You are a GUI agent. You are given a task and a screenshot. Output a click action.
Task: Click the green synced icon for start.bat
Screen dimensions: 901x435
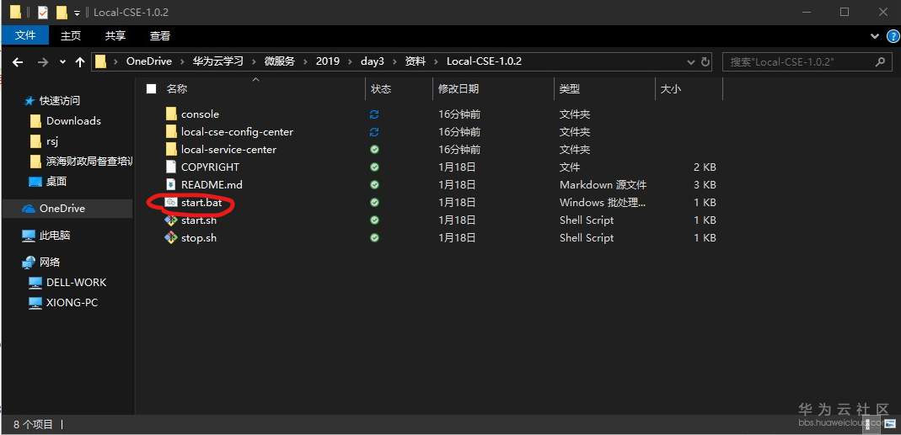coord(375,203)
